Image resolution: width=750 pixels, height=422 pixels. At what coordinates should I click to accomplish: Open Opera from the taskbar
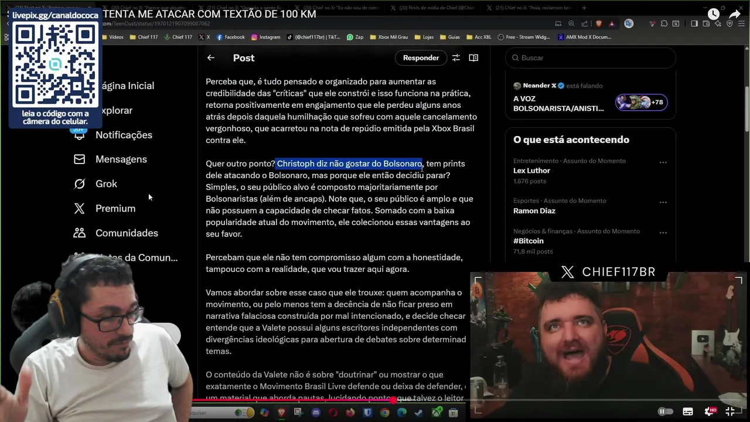click(x=333, y=413)
